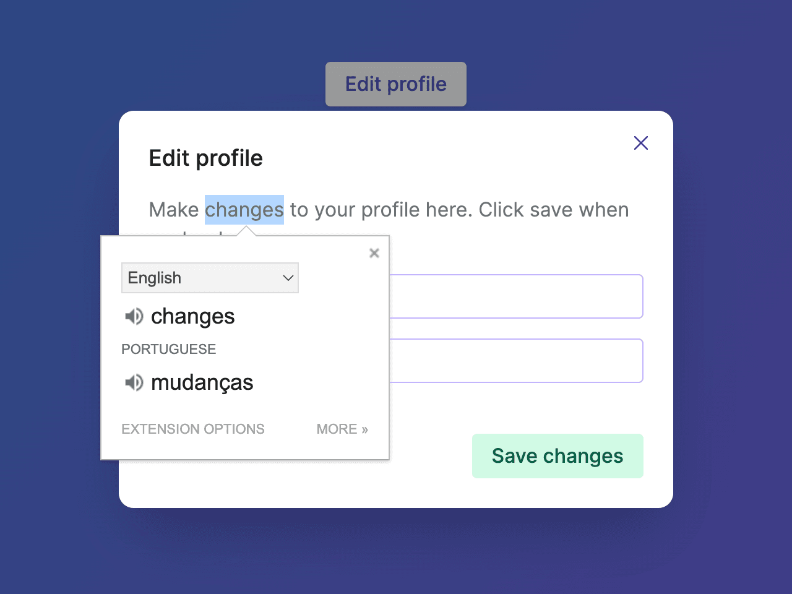This screenshot has height=594, width=792.
Task: Click the translated word "mudanças"
Action: [202, 383]
